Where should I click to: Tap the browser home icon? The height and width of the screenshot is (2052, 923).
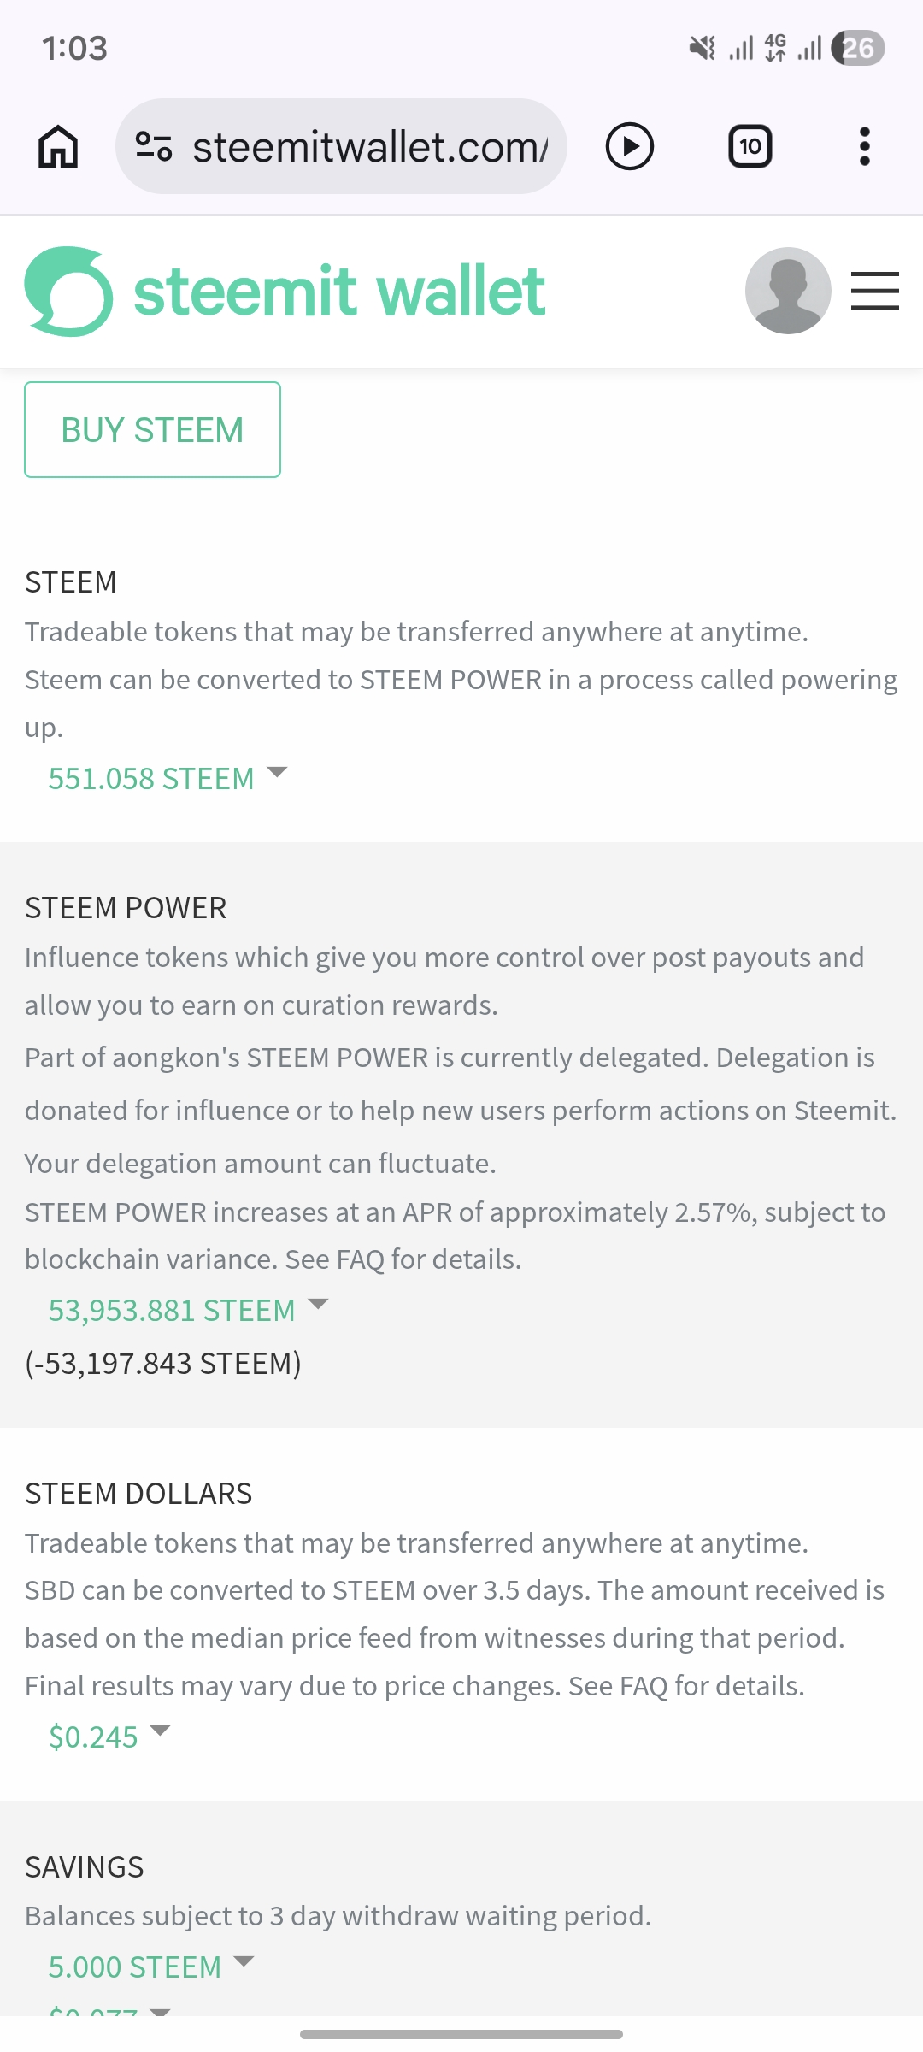click(58, 146)
